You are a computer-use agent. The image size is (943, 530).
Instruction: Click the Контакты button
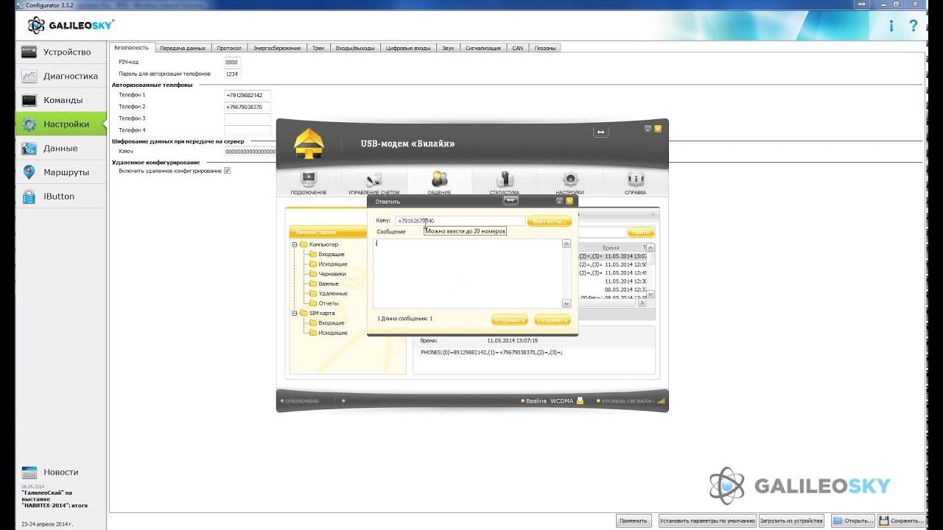pos(549,221)
